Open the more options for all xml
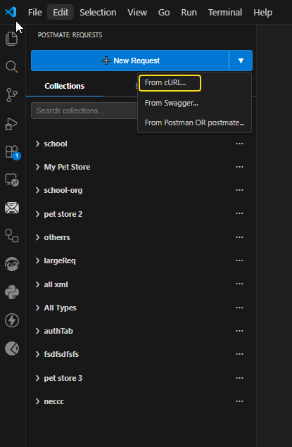This screenshot has width=292, height=447. click(x=240, y=284)
